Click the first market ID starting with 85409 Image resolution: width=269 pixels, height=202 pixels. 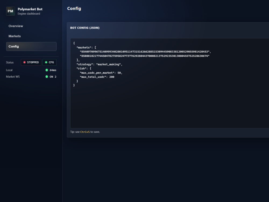pos(145,52)
